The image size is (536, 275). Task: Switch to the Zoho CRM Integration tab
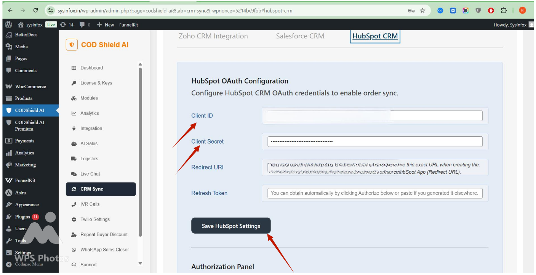point(213,36)
